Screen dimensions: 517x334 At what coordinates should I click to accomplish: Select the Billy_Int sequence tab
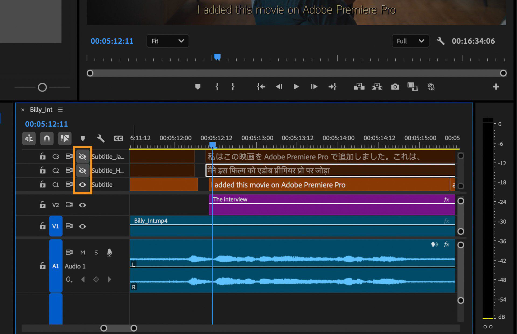click(x=41, y=110)
